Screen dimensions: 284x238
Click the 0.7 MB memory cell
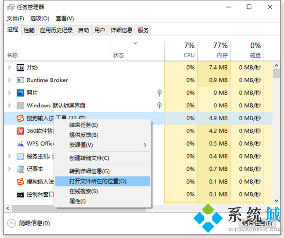tap(214, 169)
